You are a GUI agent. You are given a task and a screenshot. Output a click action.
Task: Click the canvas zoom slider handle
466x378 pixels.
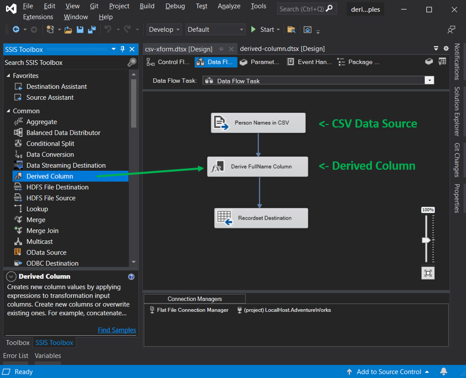426,240
